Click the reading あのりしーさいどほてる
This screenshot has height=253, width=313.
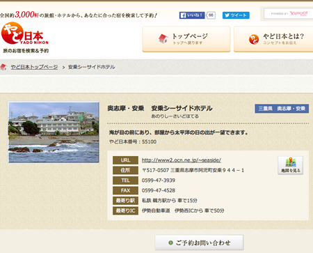[x=175, y=116]
